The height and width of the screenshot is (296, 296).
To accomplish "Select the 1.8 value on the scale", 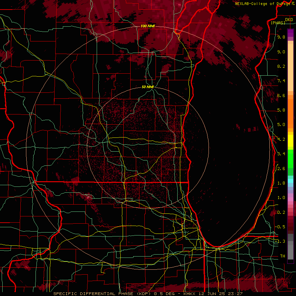I will [281, 183].
